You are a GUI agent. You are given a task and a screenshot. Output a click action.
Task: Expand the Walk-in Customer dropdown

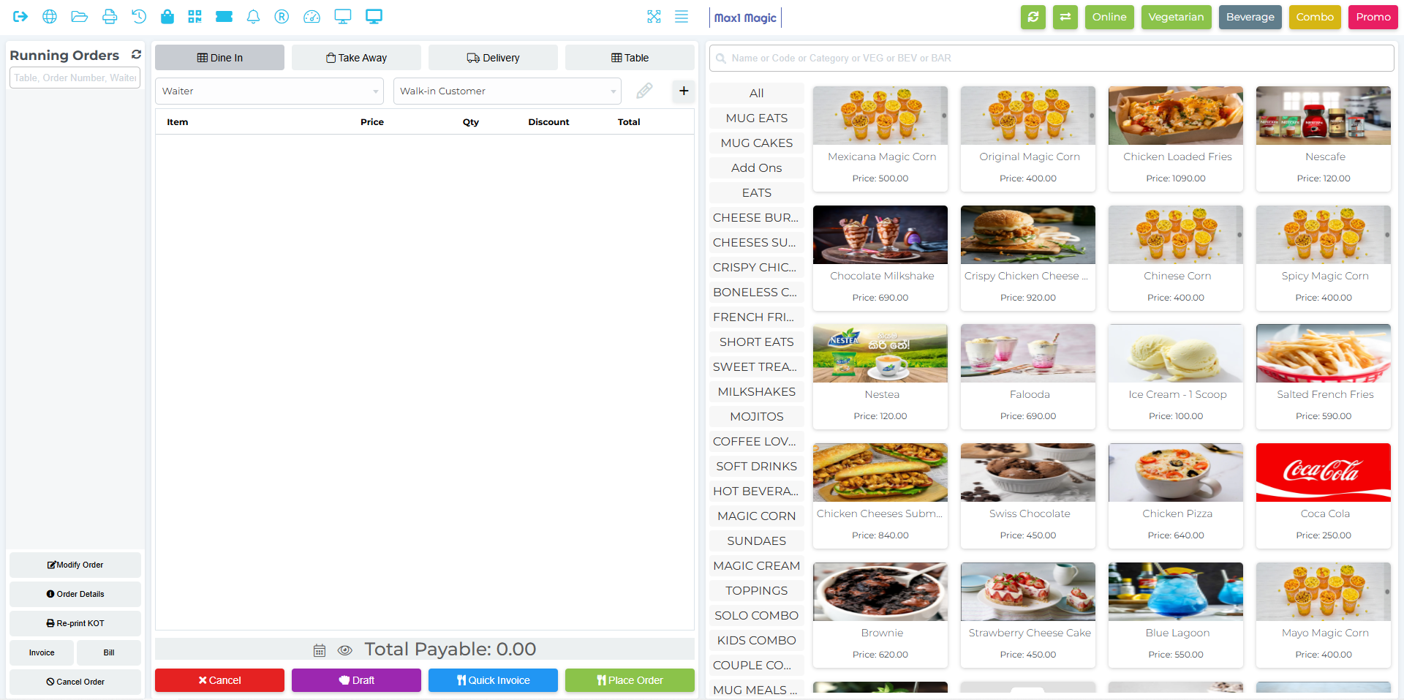tap(507, 91)
